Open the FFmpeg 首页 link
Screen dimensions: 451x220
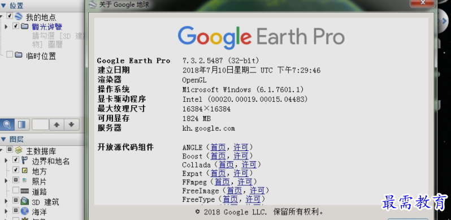222,182
